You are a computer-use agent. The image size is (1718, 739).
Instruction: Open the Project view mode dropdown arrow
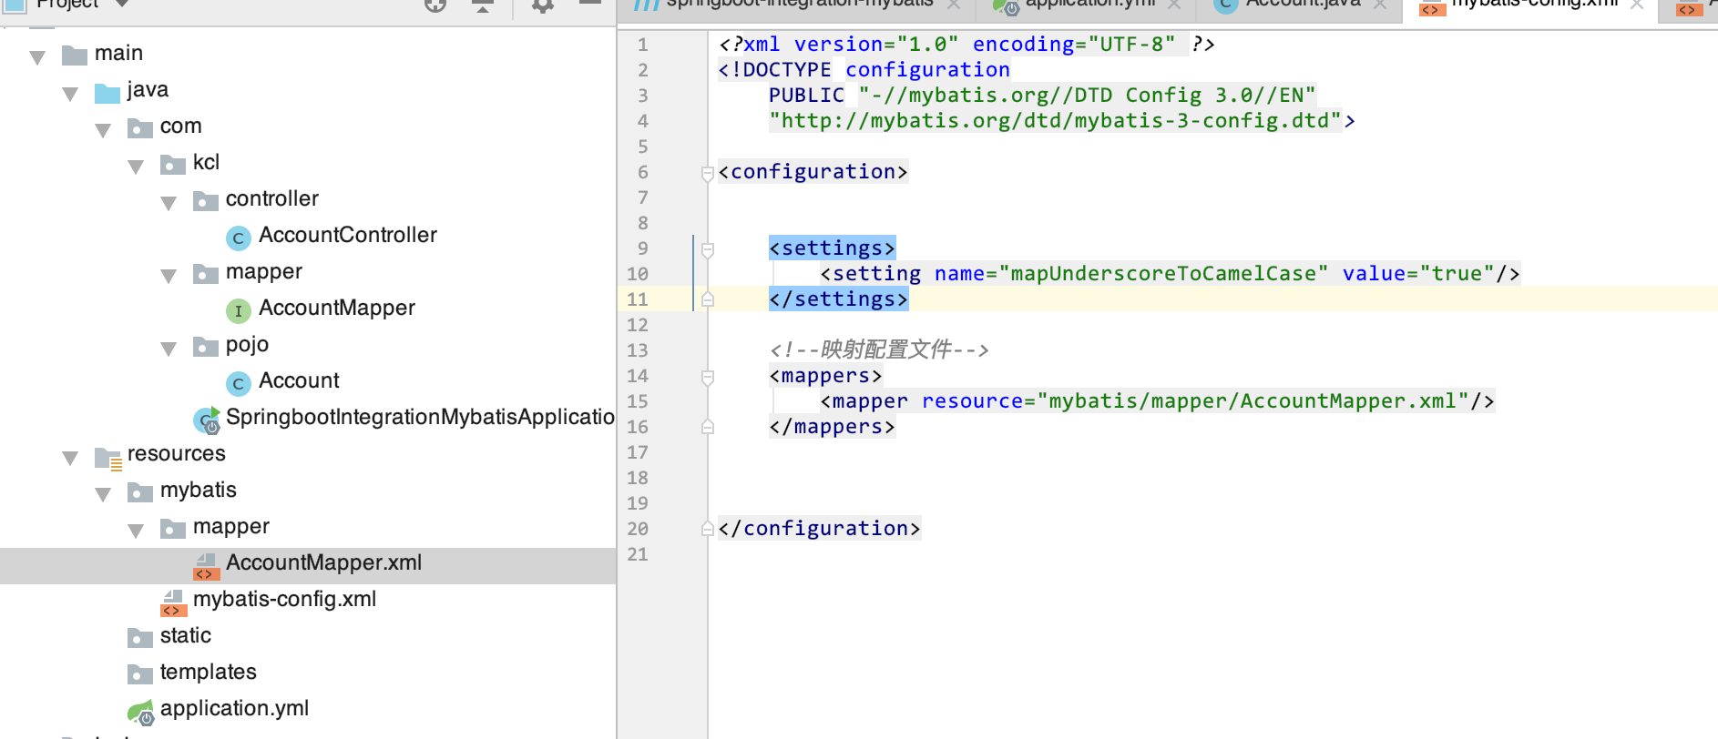pyautogui.click(x=122, y=4)
